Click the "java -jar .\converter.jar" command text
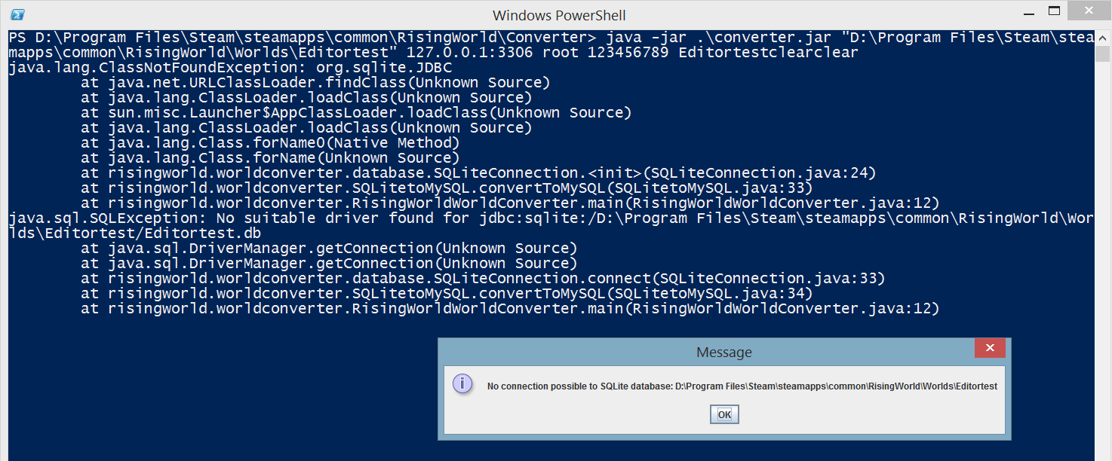1112x461 pixels. pyautogui.click(x=679, y=38)
